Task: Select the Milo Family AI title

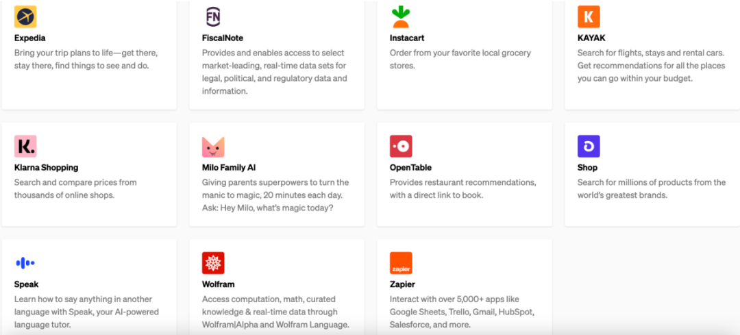Action: [x=229, y=167]
